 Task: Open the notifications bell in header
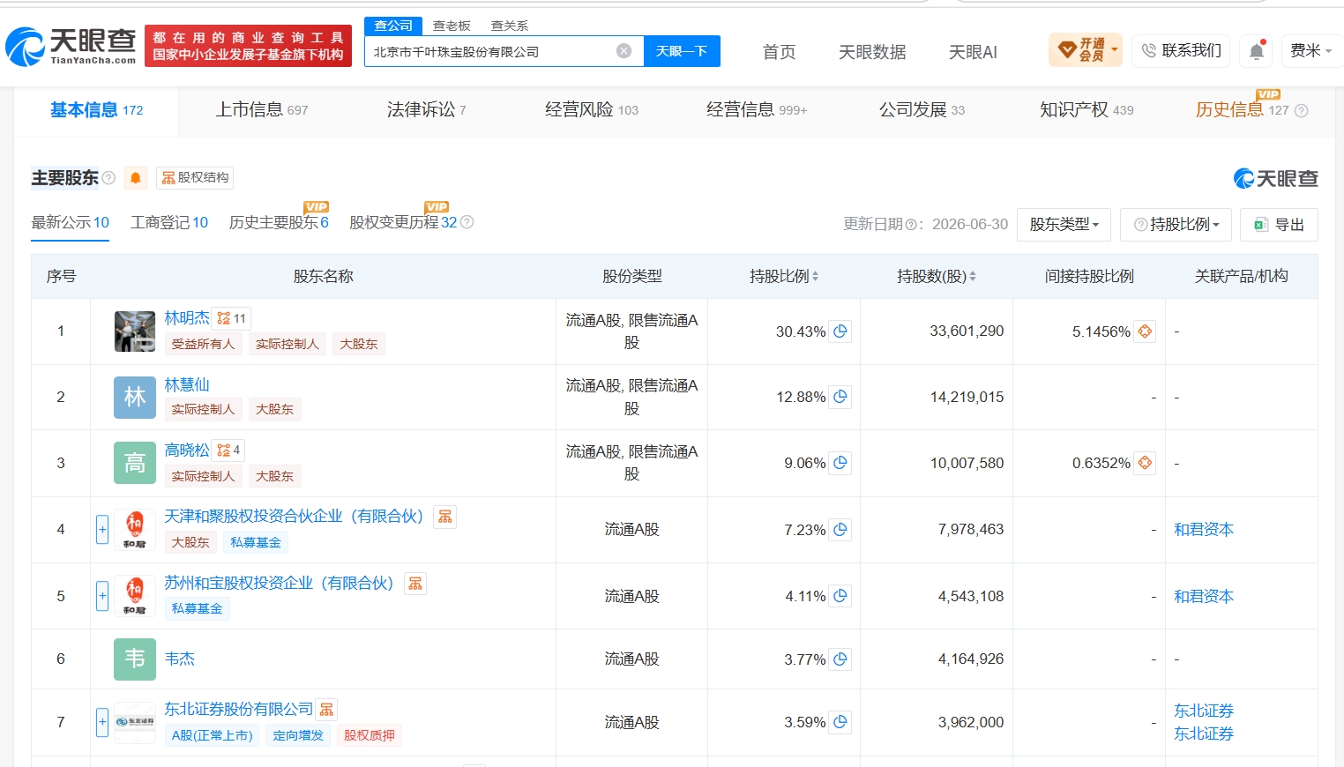(1257, 51)
